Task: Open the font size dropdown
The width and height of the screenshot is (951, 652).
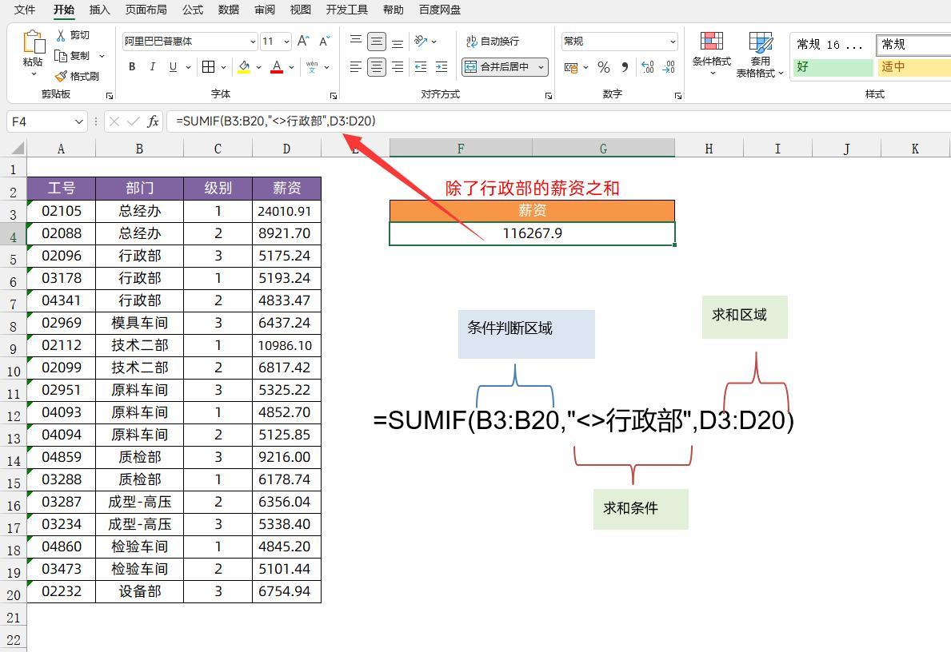Action: [286, 42]
